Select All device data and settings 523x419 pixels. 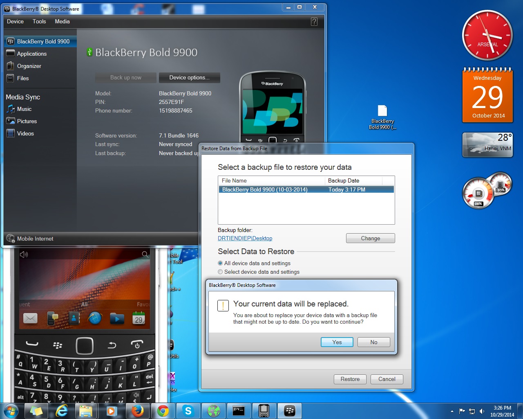click(221, 263)
